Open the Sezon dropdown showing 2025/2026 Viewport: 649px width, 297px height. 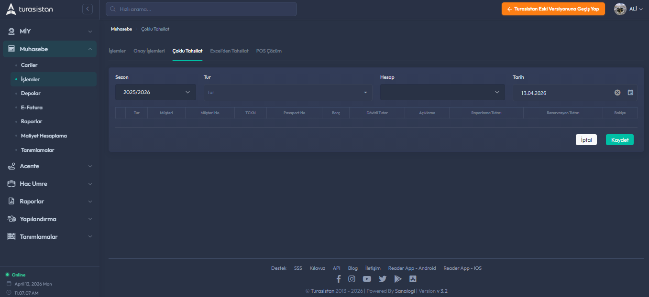click(155, 92)
